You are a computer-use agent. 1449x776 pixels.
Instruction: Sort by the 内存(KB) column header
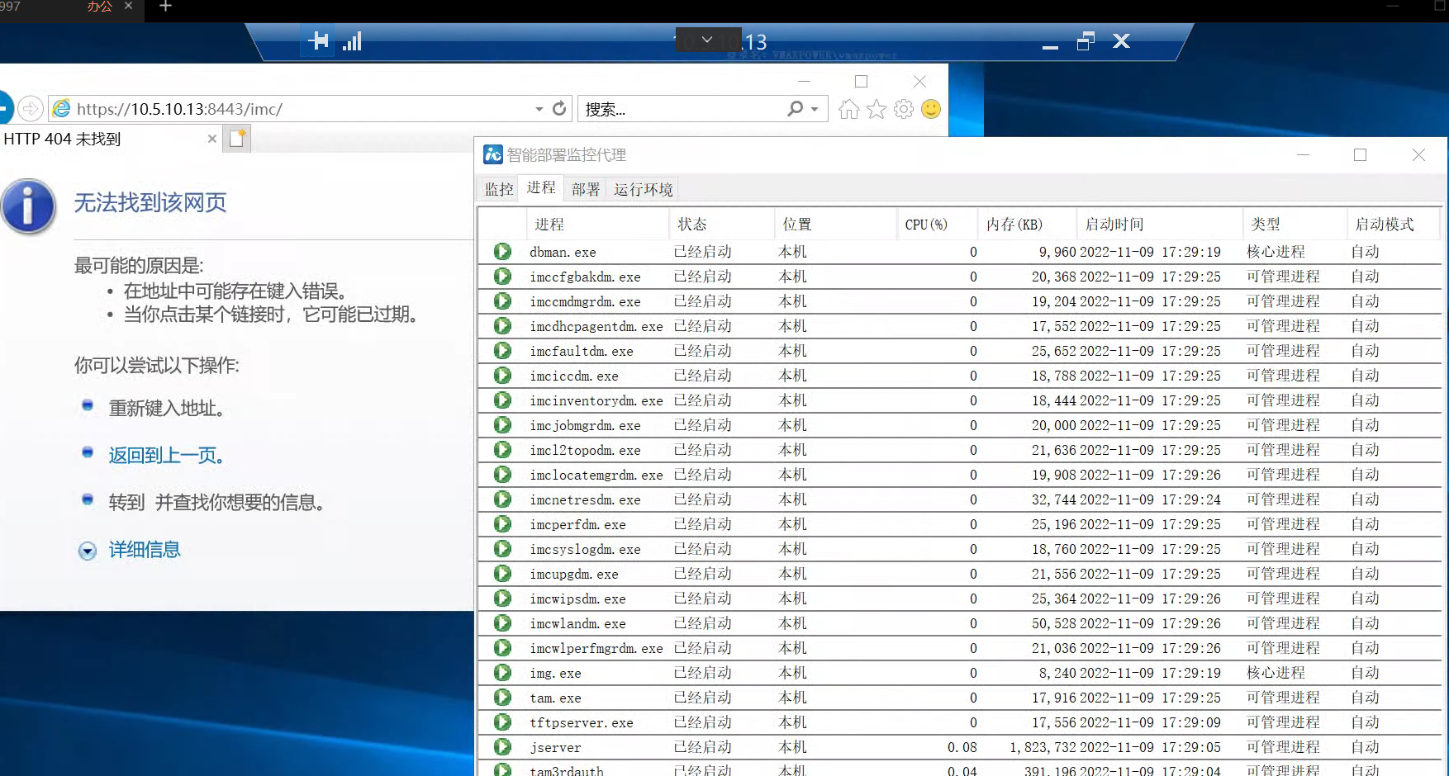point(1014,225)
